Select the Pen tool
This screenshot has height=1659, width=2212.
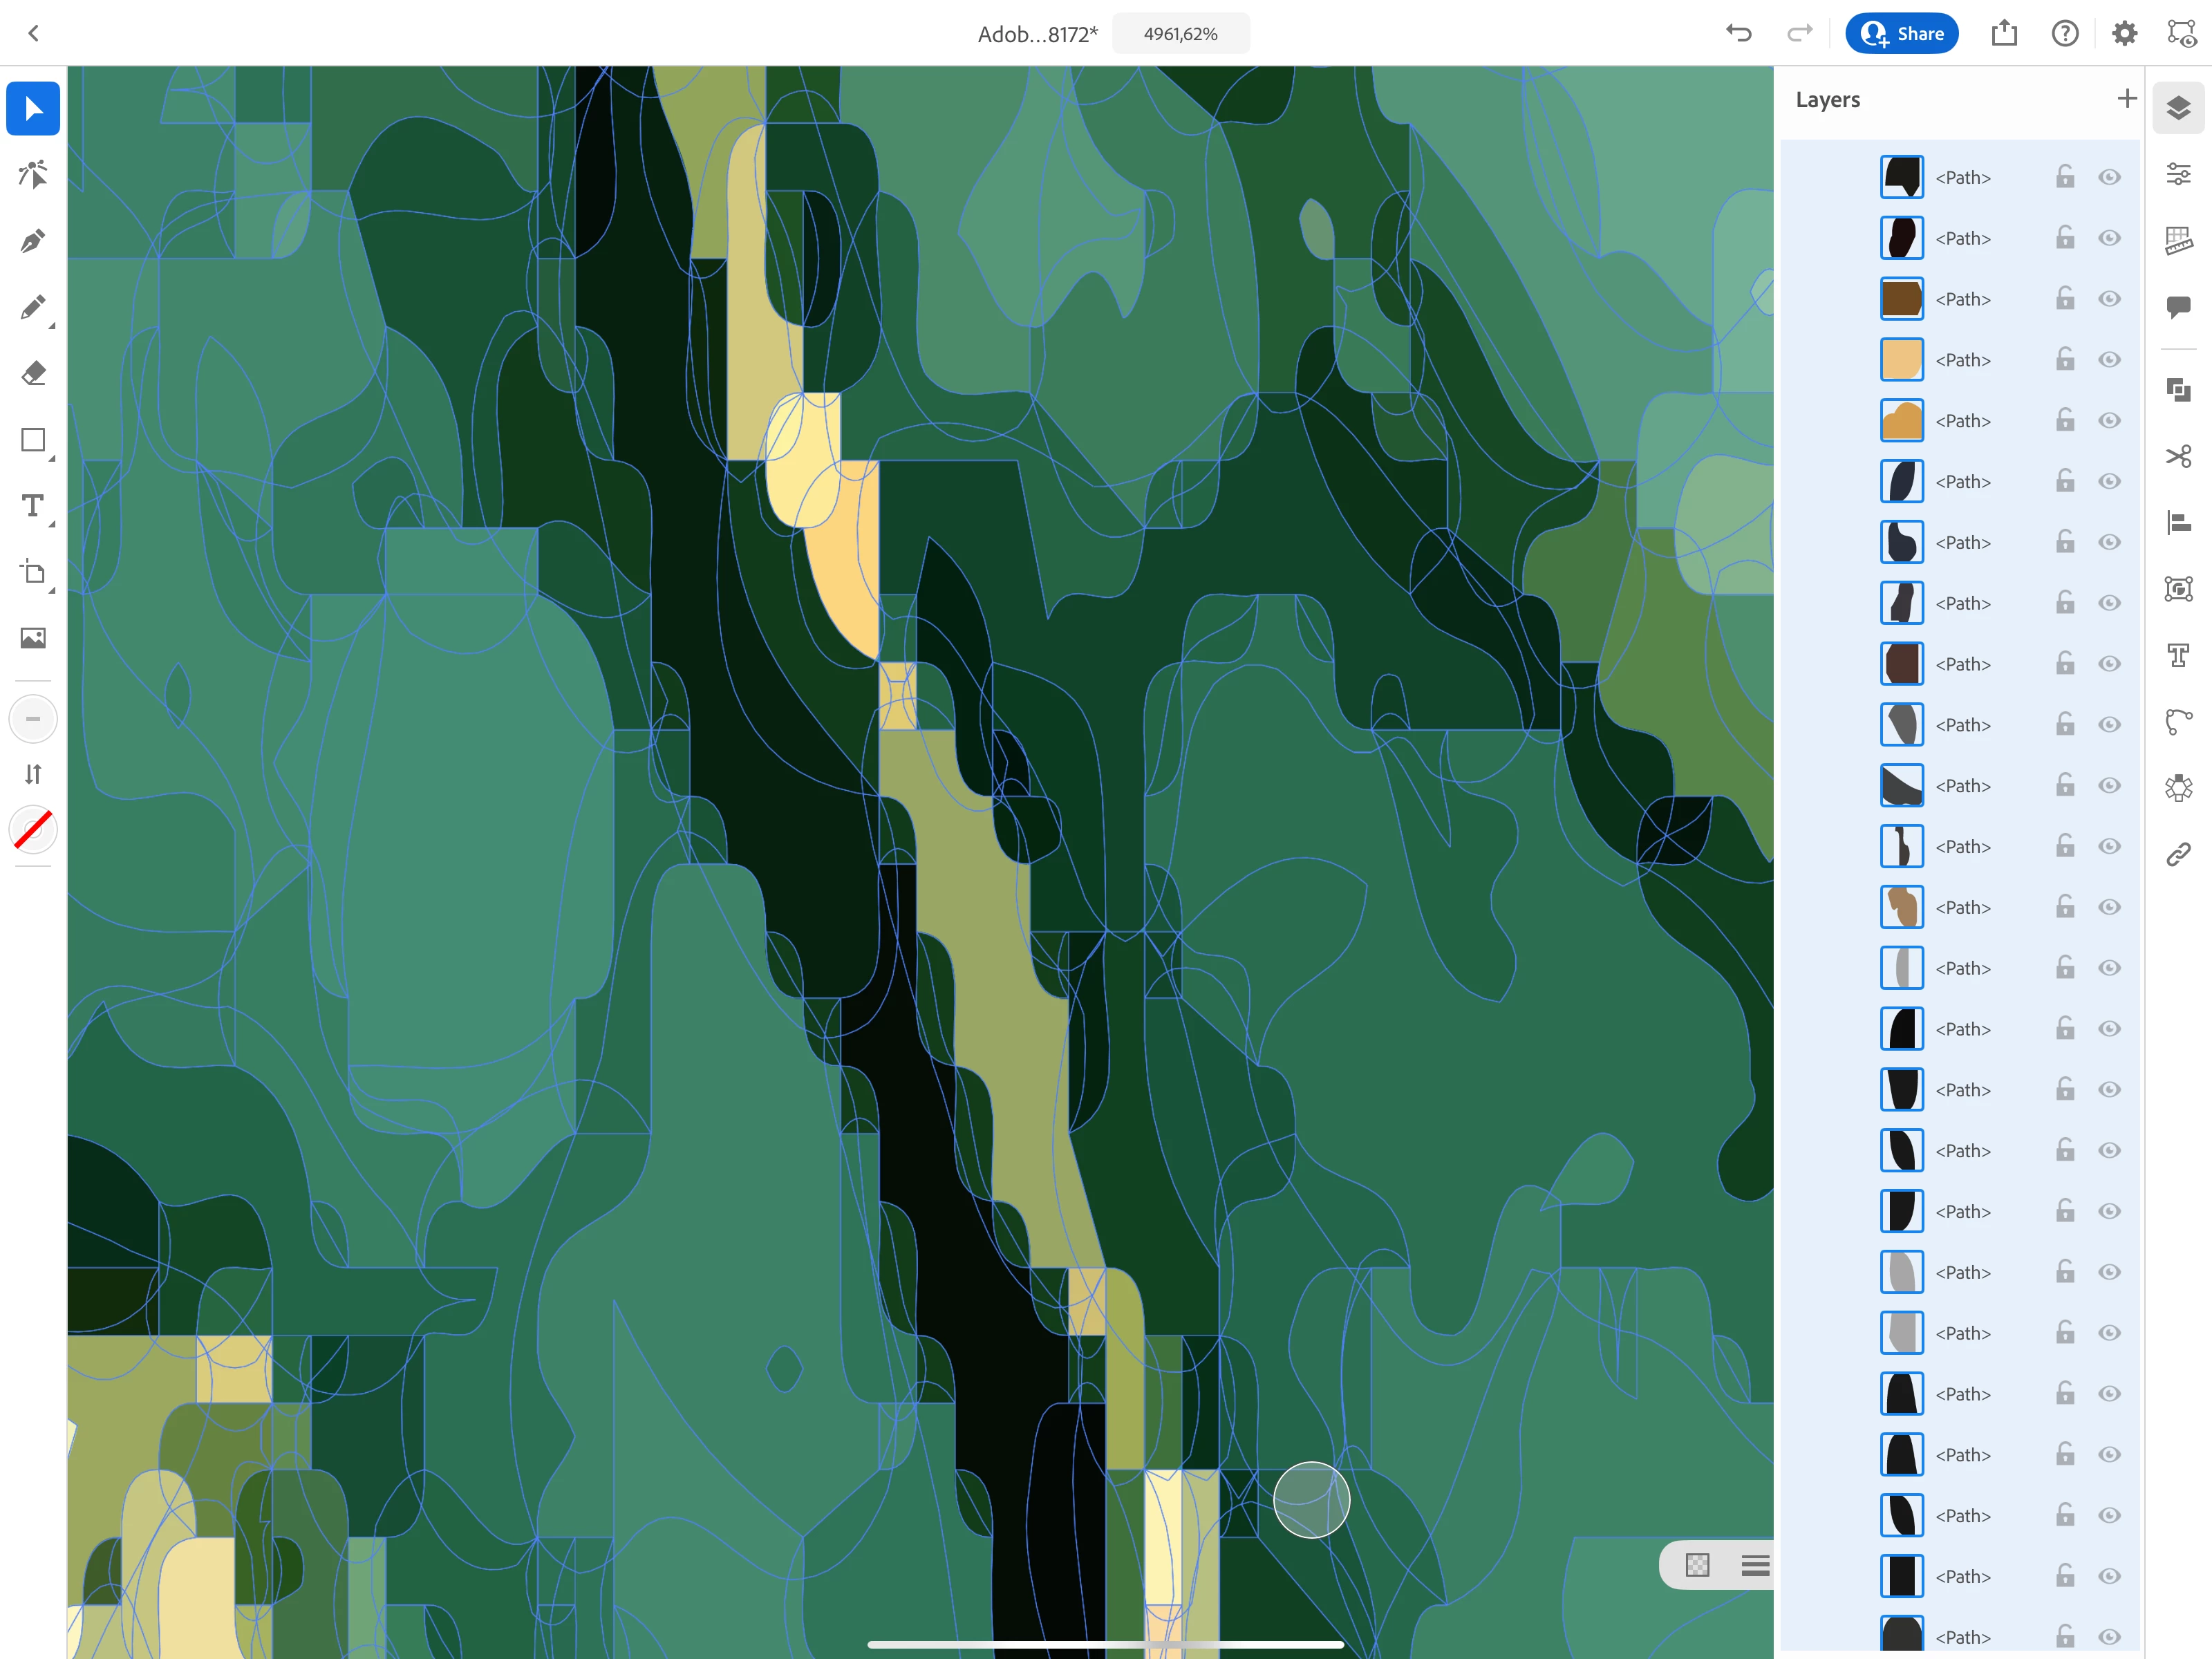point(33,241)
